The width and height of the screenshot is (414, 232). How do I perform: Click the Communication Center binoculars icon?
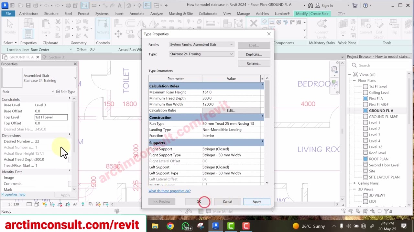click(310, 5)
